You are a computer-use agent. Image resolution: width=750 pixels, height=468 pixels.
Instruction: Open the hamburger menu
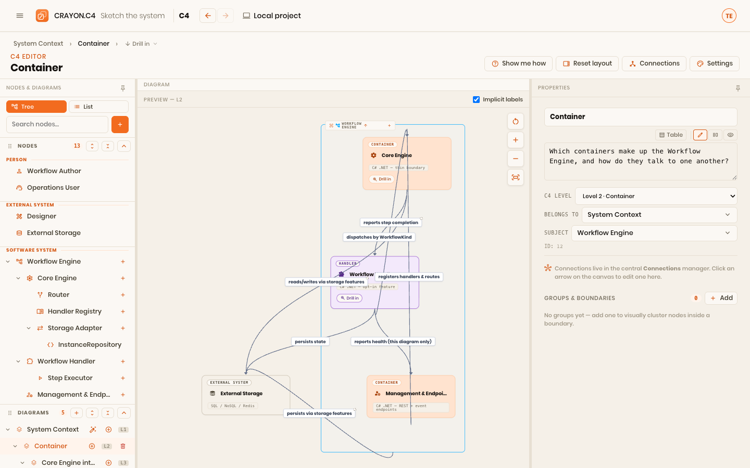pos(20,16)
